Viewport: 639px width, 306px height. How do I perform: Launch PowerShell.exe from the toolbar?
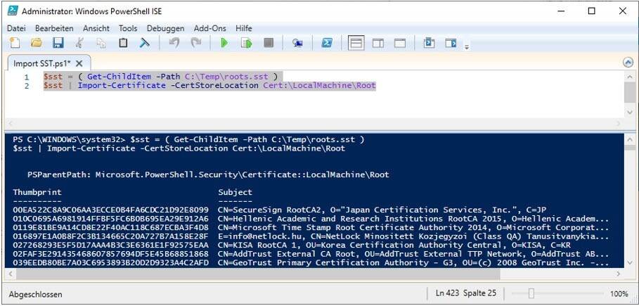point(327,43)
